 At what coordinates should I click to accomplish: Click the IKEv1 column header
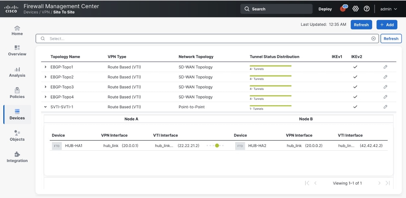pyautogui.click(x=337, y=57)
